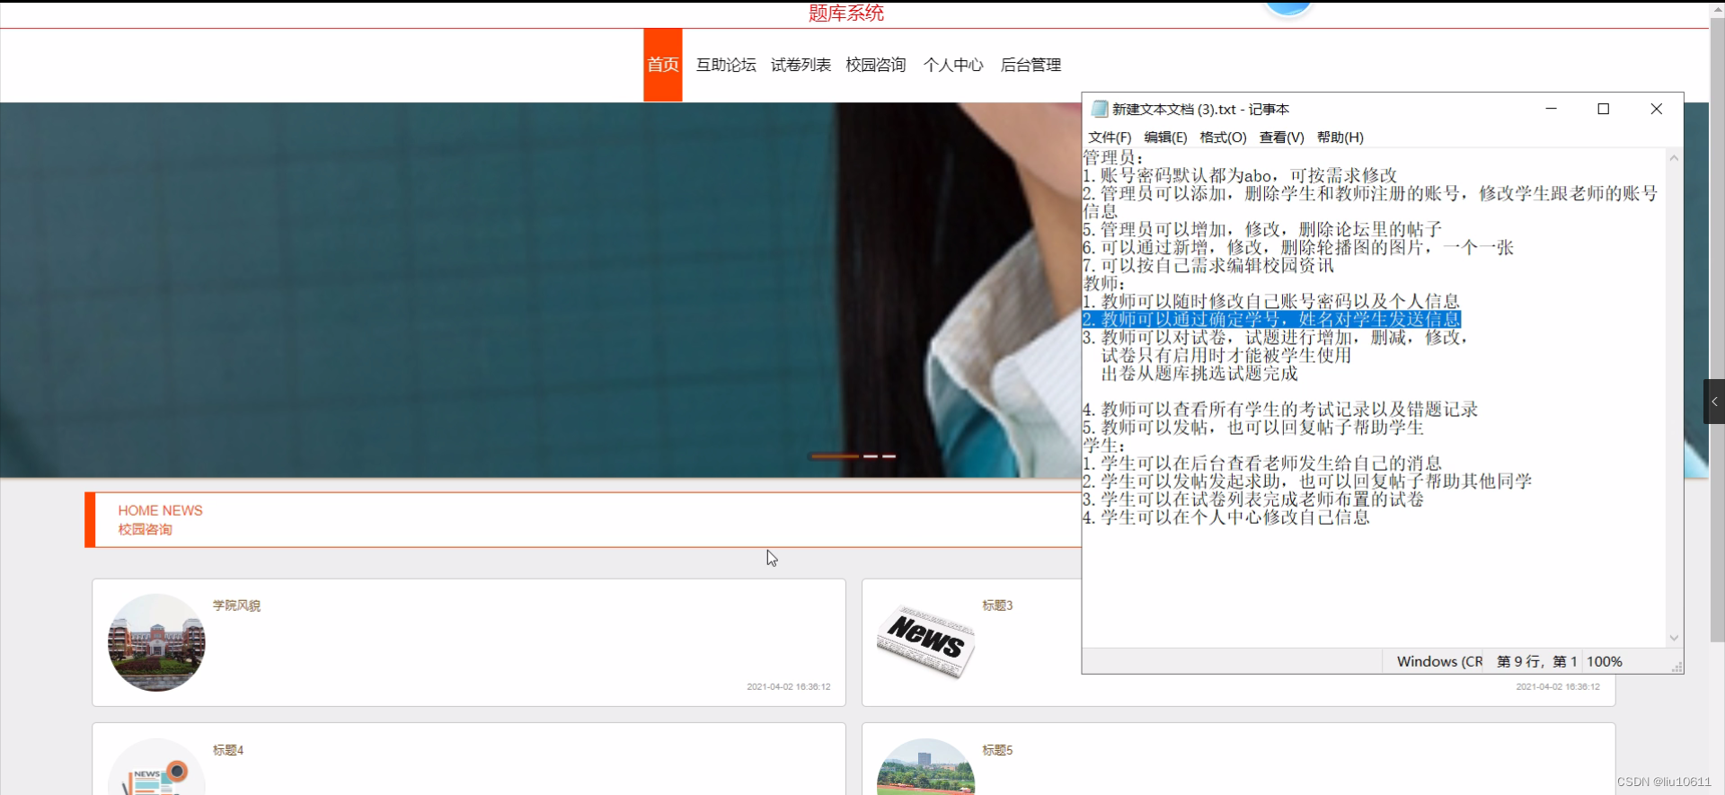Open Notepad's 帮助(H) menu
Screen dimensions: 1725x795
click(1340, 137)
